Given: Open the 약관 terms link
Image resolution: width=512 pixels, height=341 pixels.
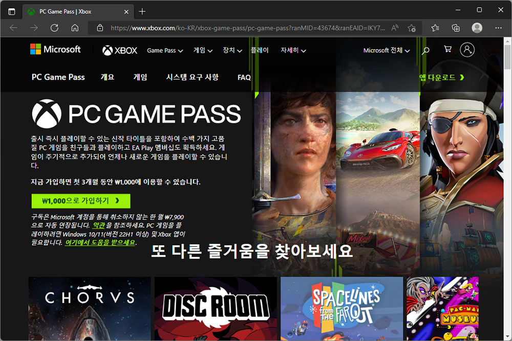Looking at the screenshot, I should 99,225.
